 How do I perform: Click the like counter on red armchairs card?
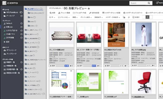(x=94, y=66)
